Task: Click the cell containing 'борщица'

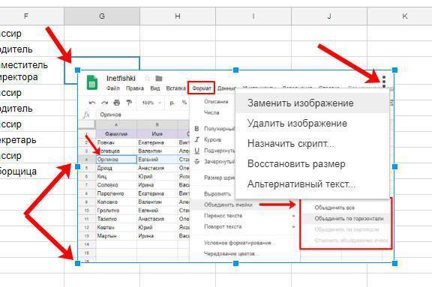Action: click(x=32, y=171)
